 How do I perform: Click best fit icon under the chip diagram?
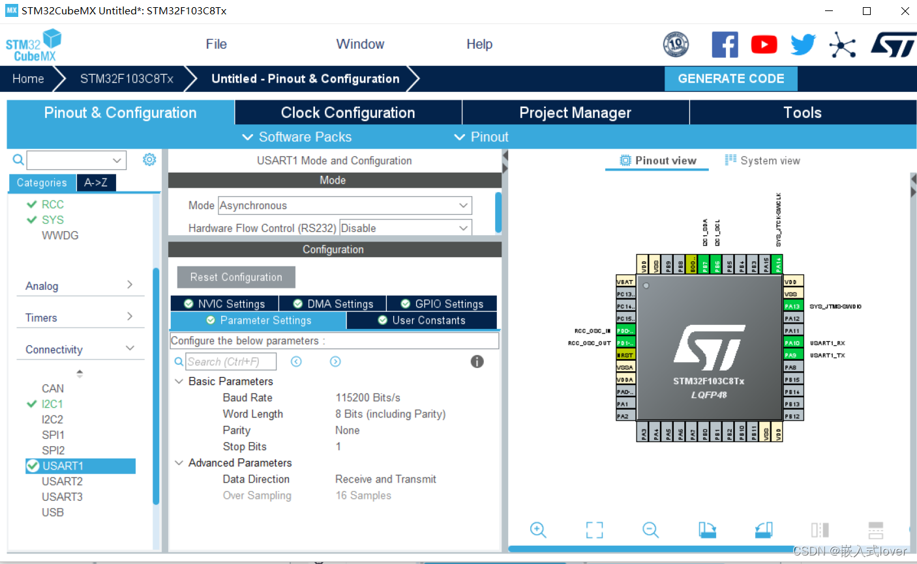[x=594, y=529]
